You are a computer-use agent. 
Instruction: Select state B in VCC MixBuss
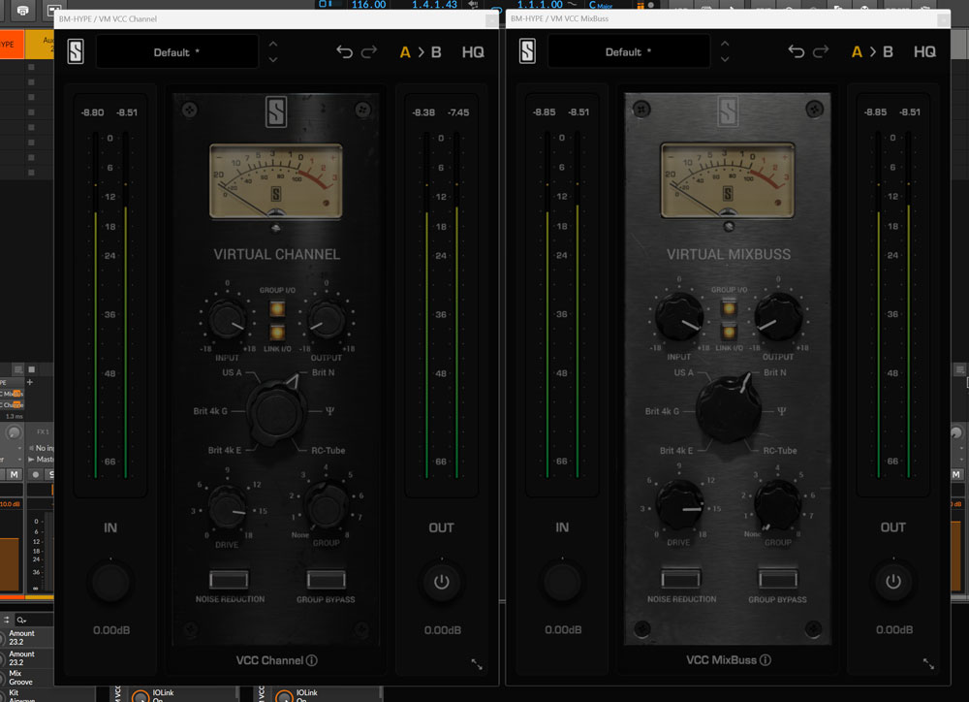[x=888, y=52]
